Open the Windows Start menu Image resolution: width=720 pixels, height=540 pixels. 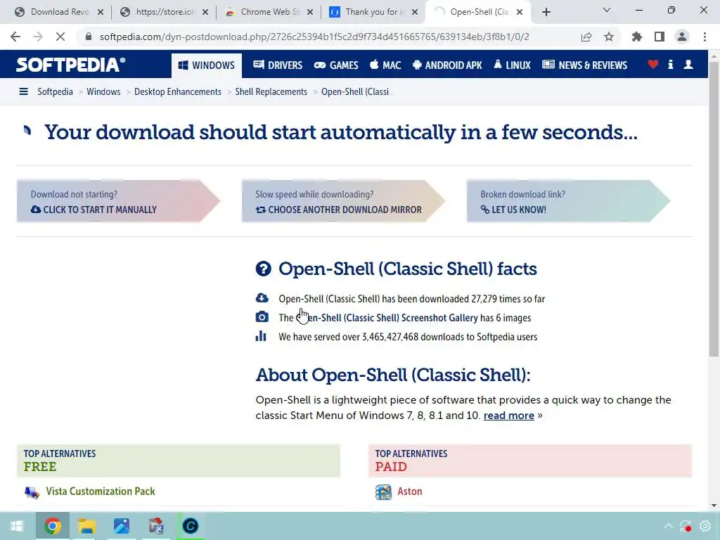[17, 526]
